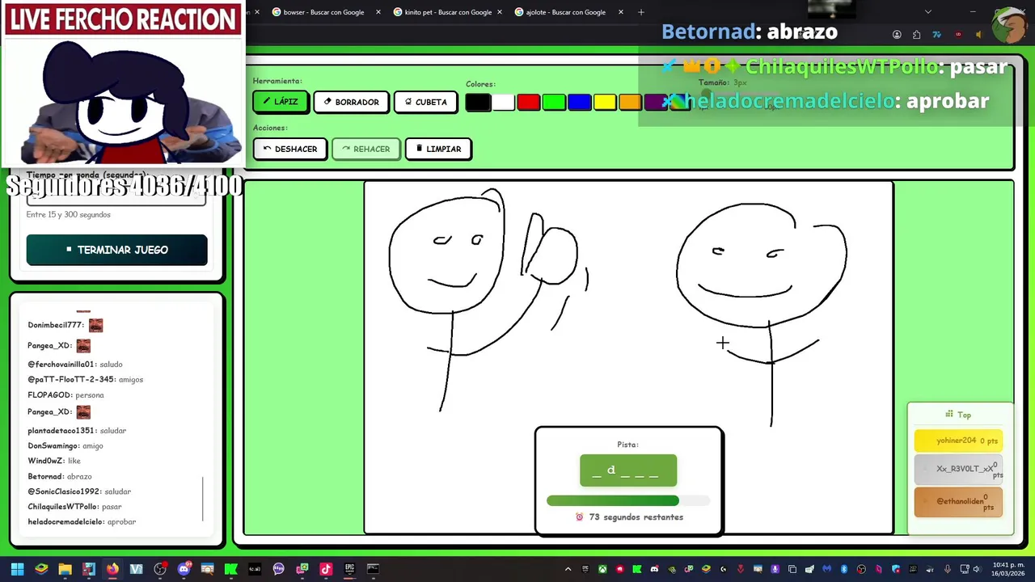
Task: Open the Bluetooth tray icon
Action: (844, 569)
